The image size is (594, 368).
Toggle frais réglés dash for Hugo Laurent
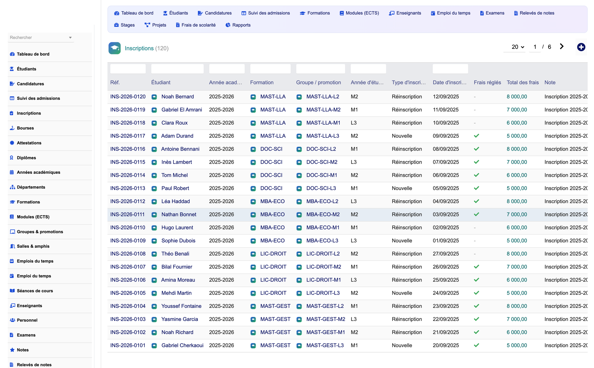(x=475, y=228)
